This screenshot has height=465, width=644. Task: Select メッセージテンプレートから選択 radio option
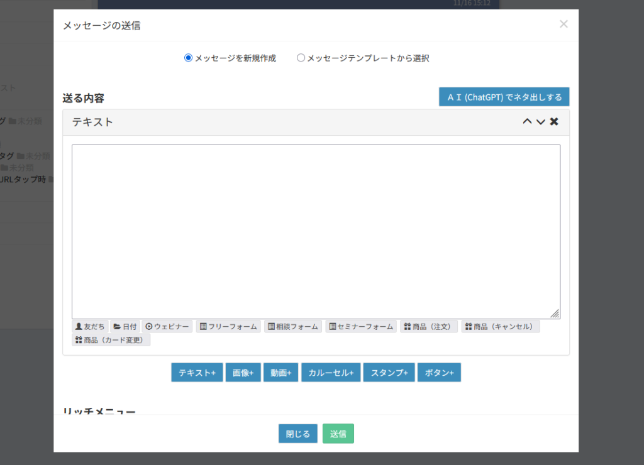click(301, 58)
